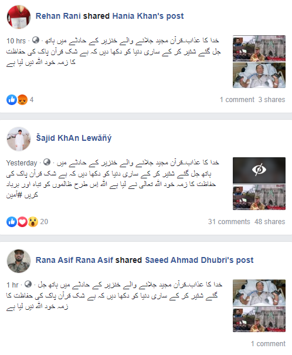The height and width of the screenshot is (355, 292).
Task: Click the Like icon on Sajid KhAn's post
Action: coord(12,222)
